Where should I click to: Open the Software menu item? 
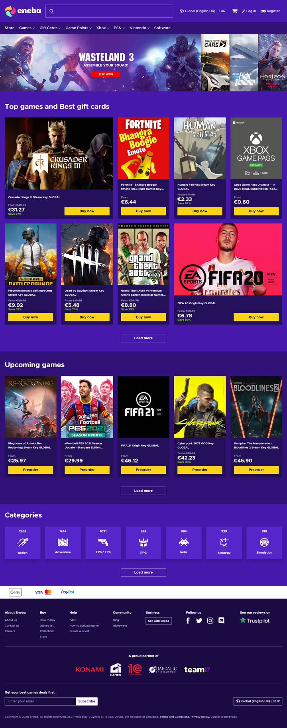162,28
